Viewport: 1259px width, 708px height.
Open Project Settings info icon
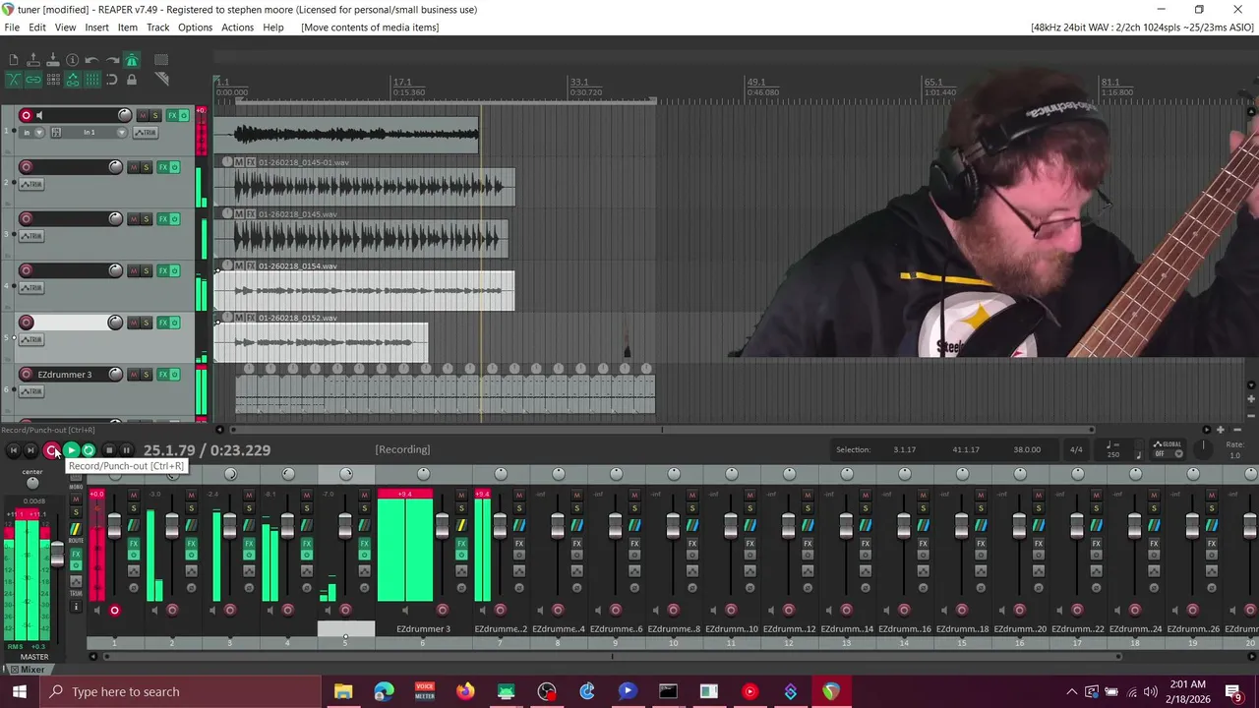(x=72, y=60)
